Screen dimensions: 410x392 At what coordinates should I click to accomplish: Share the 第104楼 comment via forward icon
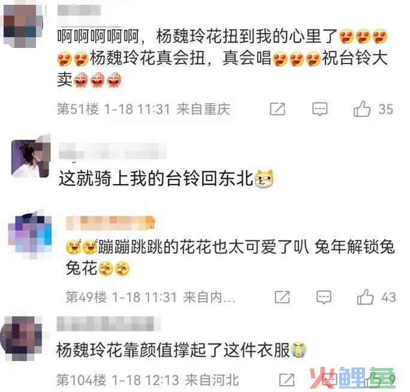(287, 380)
